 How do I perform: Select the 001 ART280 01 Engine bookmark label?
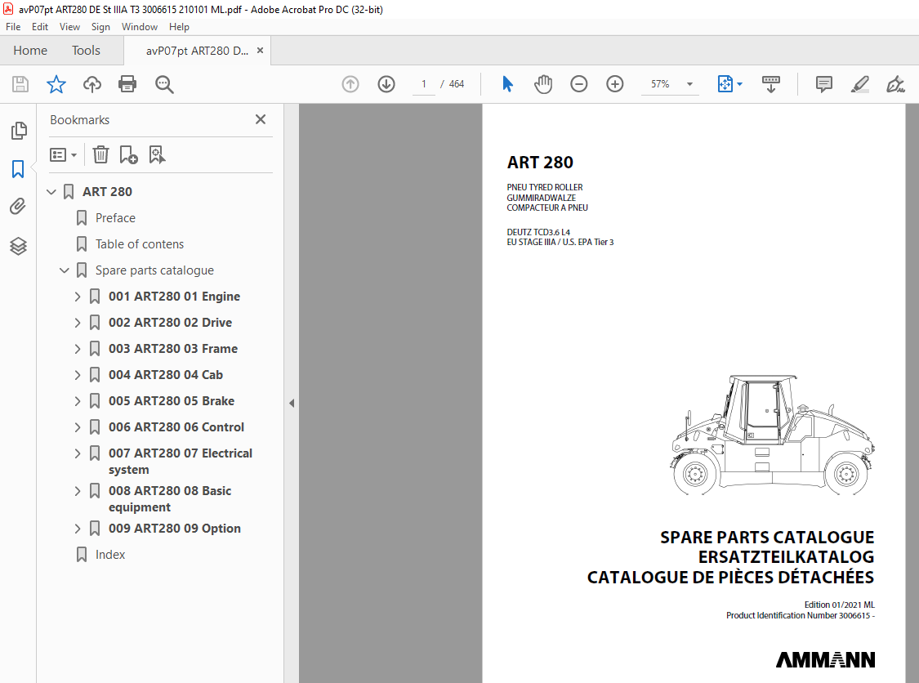click(x=174, y=297)
